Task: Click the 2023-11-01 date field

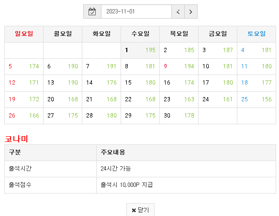Action: tap(136, 11)
